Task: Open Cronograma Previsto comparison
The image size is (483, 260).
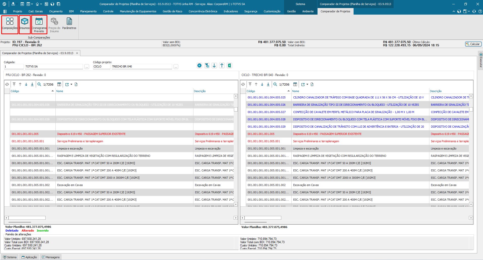Action: pos(39,24)
